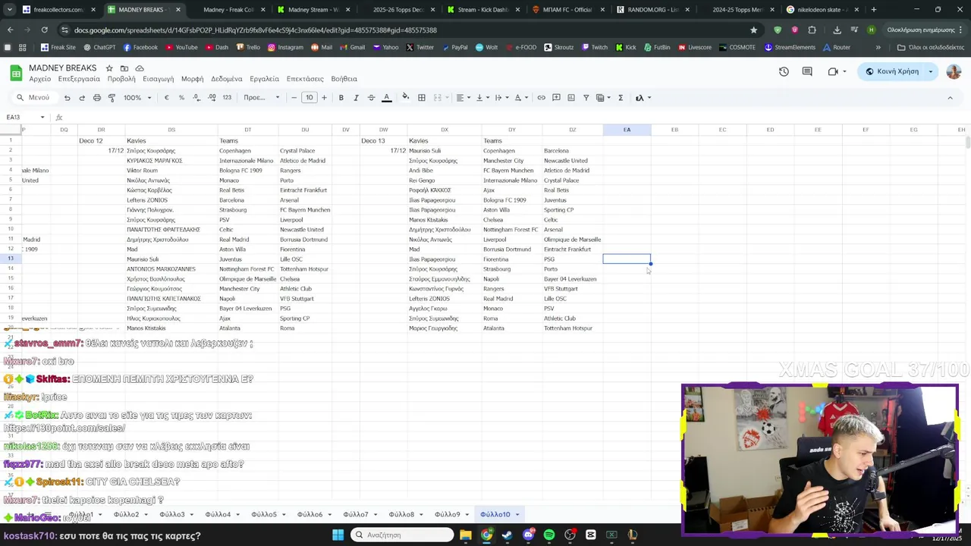Decrease font size with minus button

click(294, 98)
